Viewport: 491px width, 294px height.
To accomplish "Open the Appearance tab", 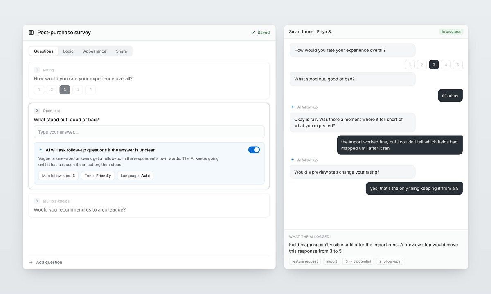I will pyautogui.click(x=95, y=51).
